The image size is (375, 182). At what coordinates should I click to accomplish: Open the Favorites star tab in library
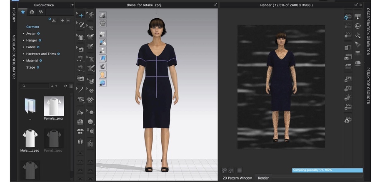[x=23, y=12]
